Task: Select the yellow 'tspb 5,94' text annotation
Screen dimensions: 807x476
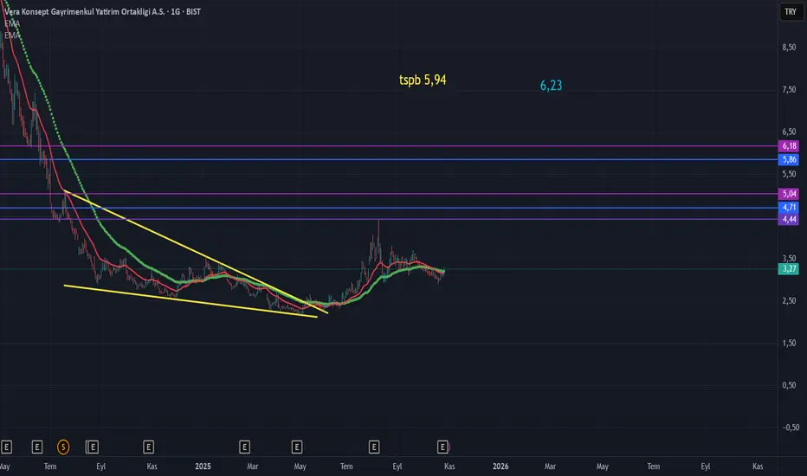Action: click(x=422, y=81)
